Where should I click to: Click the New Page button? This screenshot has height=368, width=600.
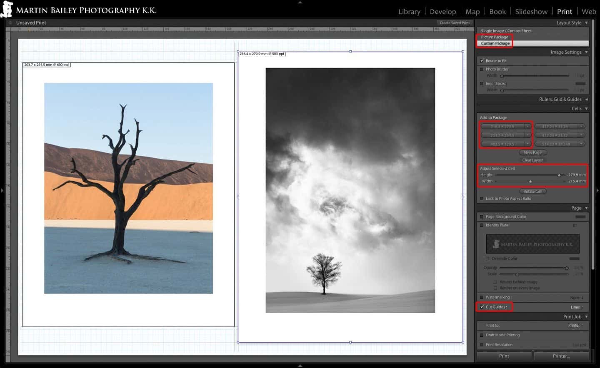coord(533,152)
